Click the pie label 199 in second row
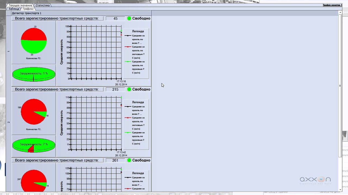Image resolution: width=348 pixels, height=195 pixels. pos(19,108)
